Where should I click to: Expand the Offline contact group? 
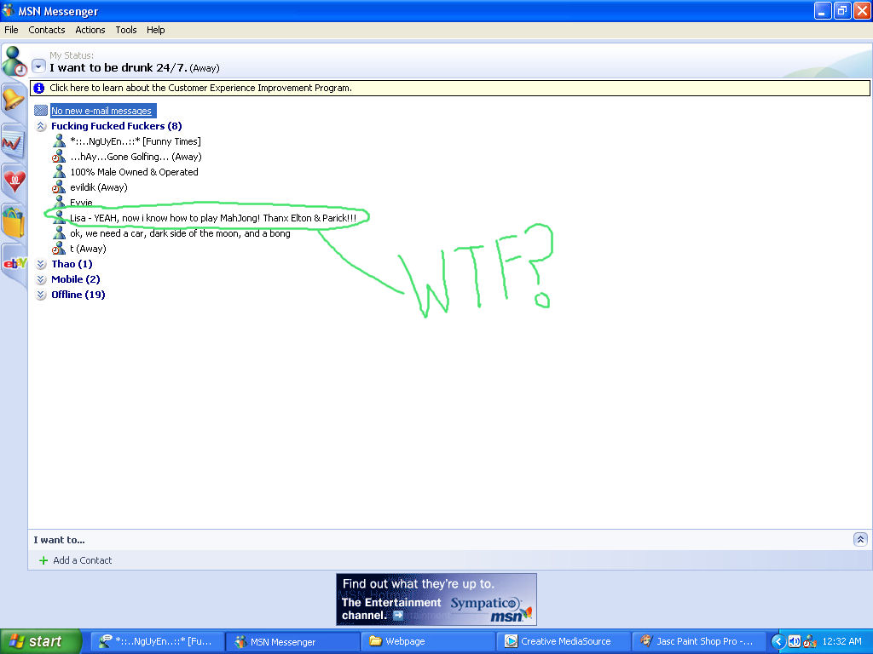(41, 295)
